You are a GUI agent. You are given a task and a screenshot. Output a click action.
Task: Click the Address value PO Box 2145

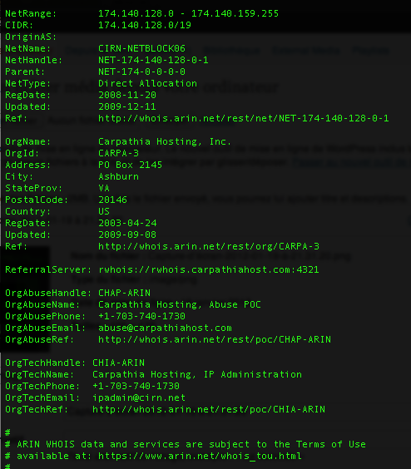(131, 165)
